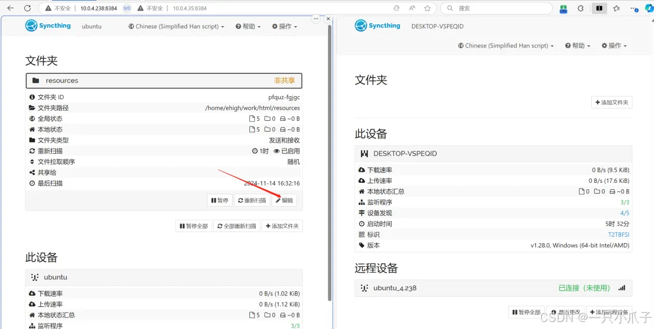Click the 设备发现 signpost icon
The height and width of the screenshot is (329, 654).
pos(361,213)
